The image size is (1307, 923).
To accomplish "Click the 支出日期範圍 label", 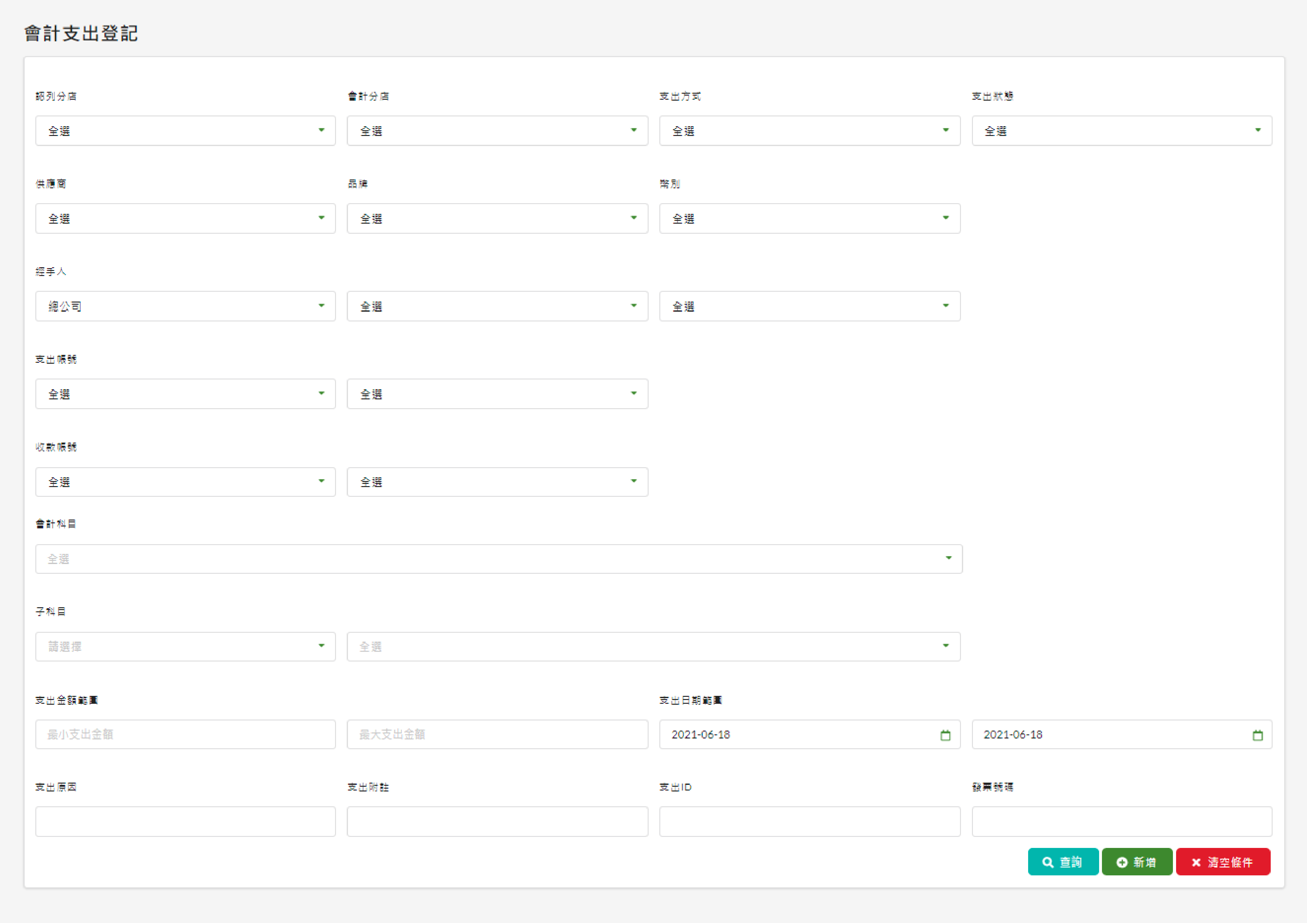I will point(691,700).
